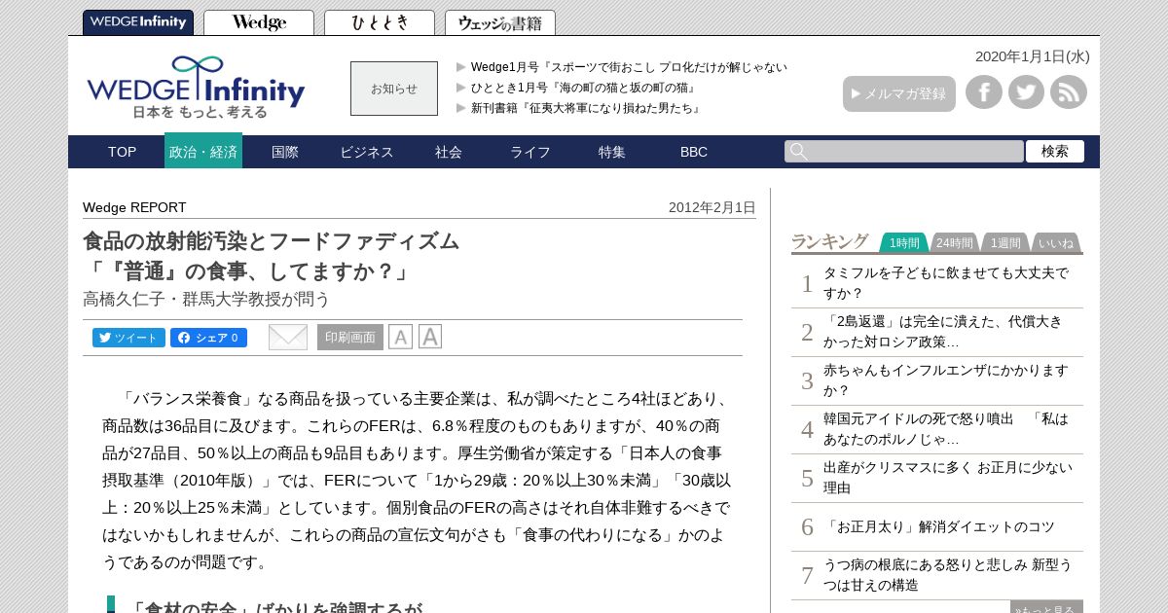Click the Wedge REPORT category label

tap(134, 207)
